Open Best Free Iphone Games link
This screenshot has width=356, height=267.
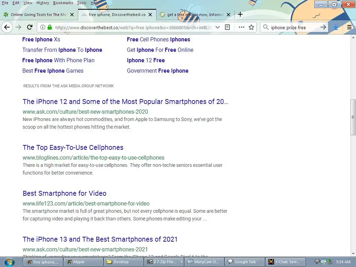coord(53,71)
